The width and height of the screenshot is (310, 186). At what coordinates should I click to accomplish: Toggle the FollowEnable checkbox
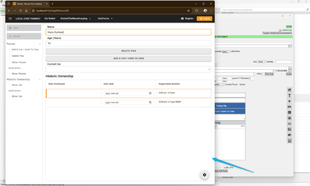(x=274, y=71)
